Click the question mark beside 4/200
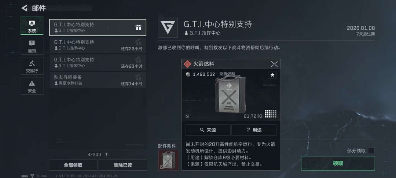Viewport: 396px width, 178px height. (x=106, y=155)
